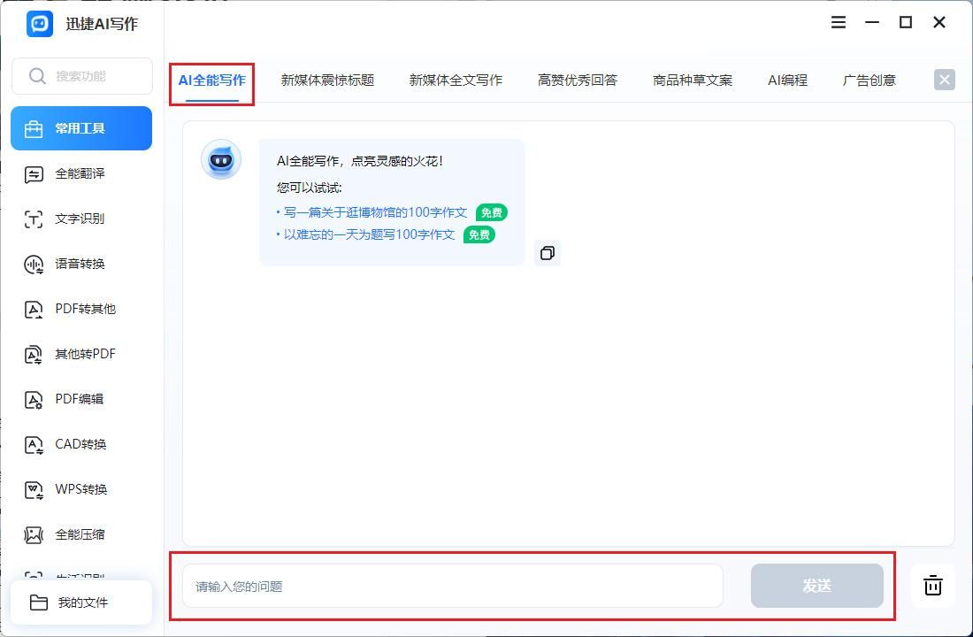
Task: Click 免费 badge beside 难忘的一天 prompt
Action: [479, 234]
